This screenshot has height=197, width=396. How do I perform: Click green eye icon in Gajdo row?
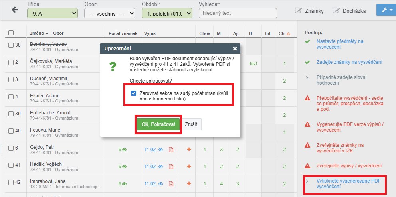point(124,150)
